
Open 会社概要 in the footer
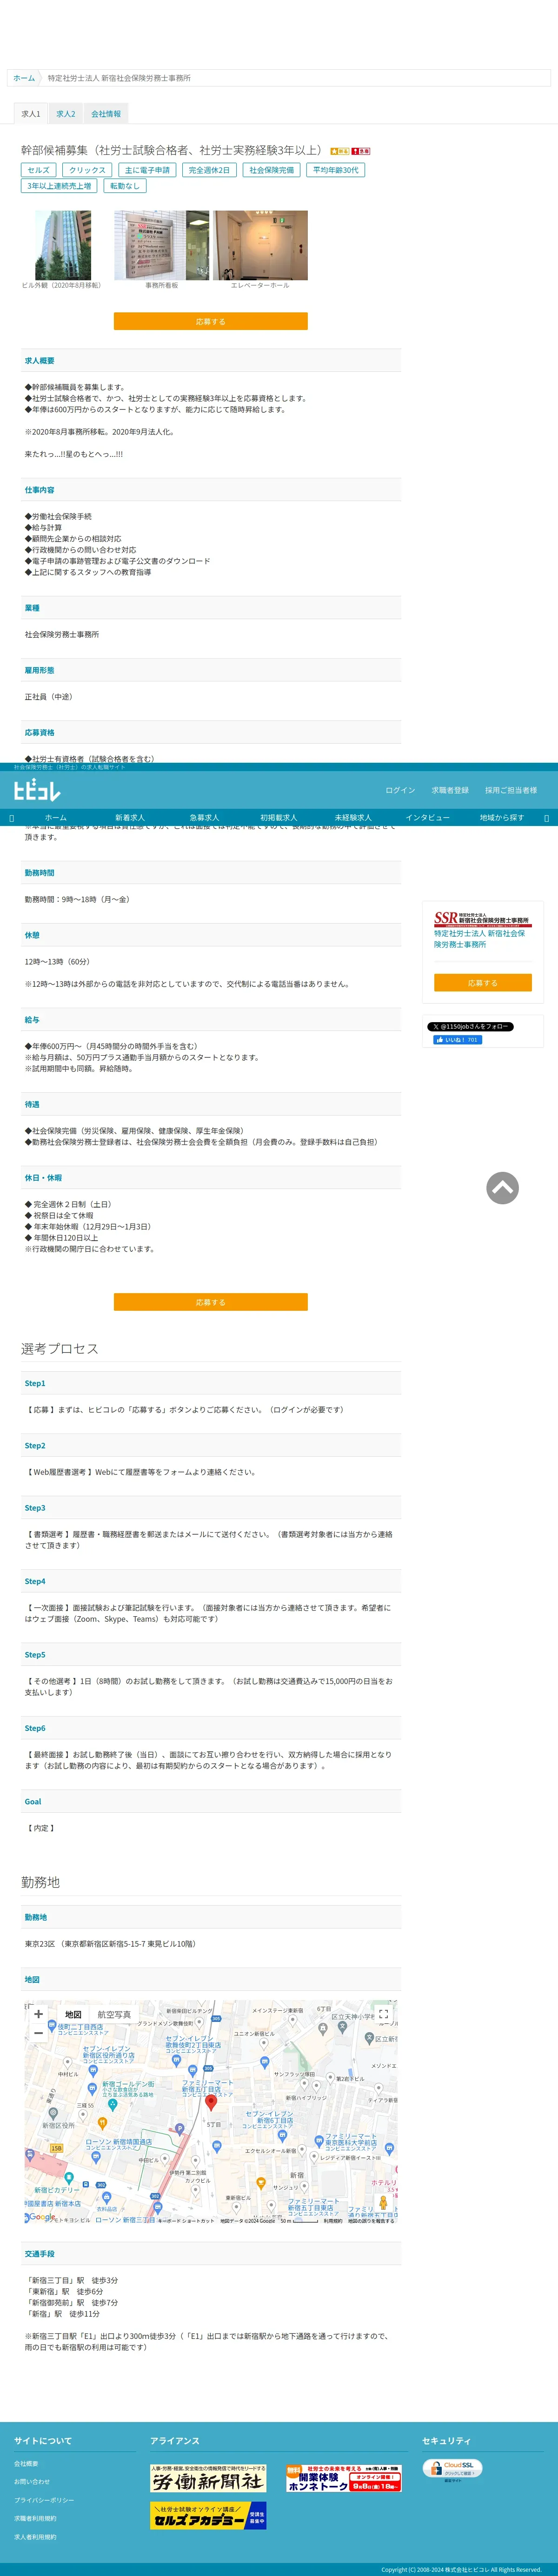pyautogui.click(x=26, y=2463)
